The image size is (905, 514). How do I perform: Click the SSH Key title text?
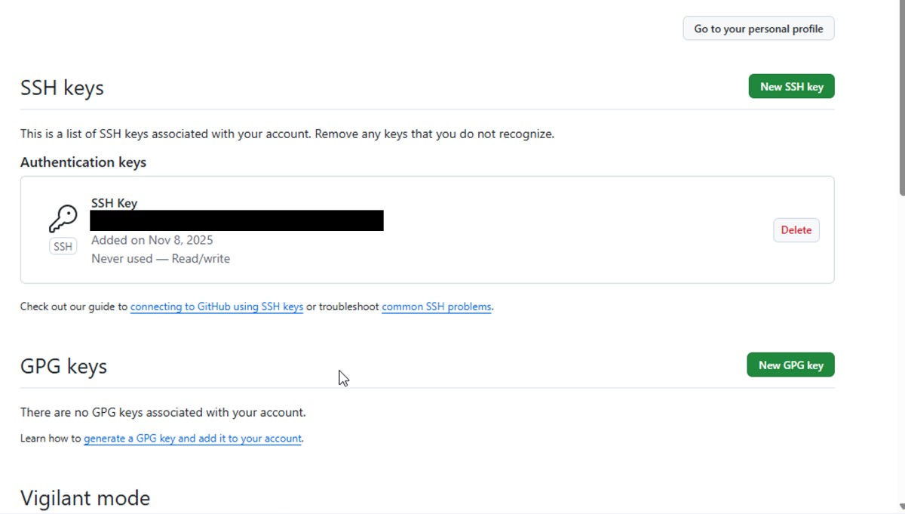pos(114,203)
